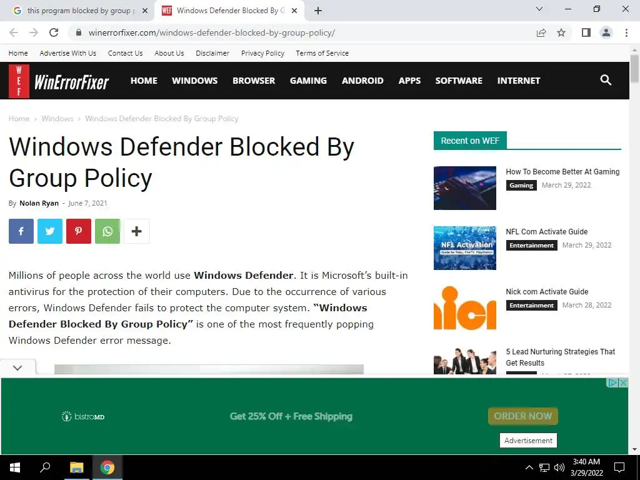Open the GAMING nav menu
Viewport: 640px width, 480px height.
coord(308,81)
